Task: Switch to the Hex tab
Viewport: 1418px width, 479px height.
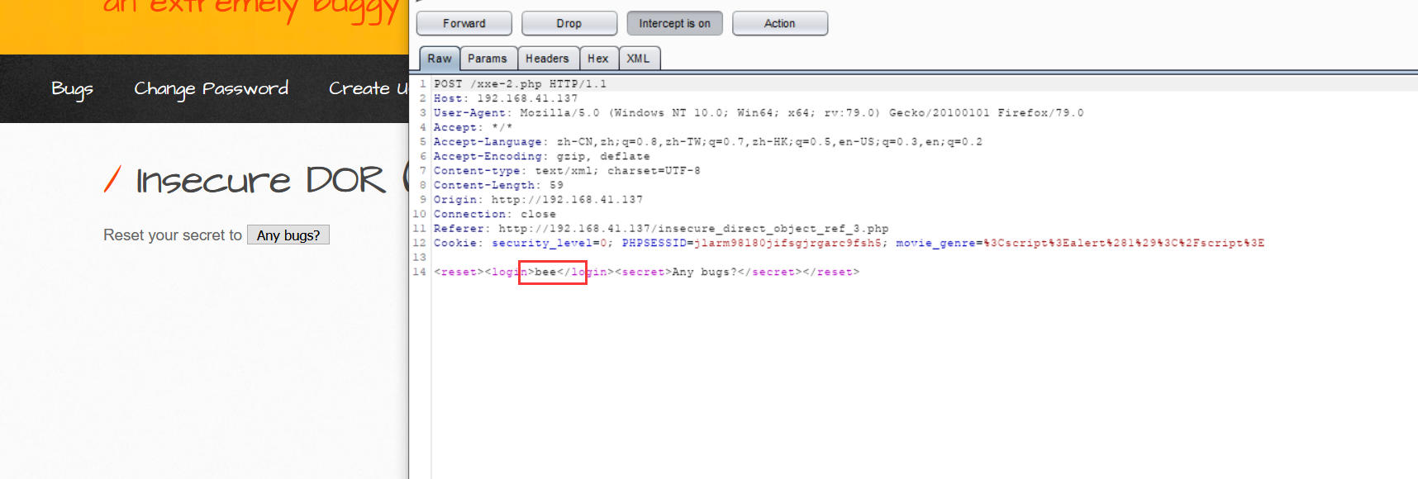Action: pos(598,59)
